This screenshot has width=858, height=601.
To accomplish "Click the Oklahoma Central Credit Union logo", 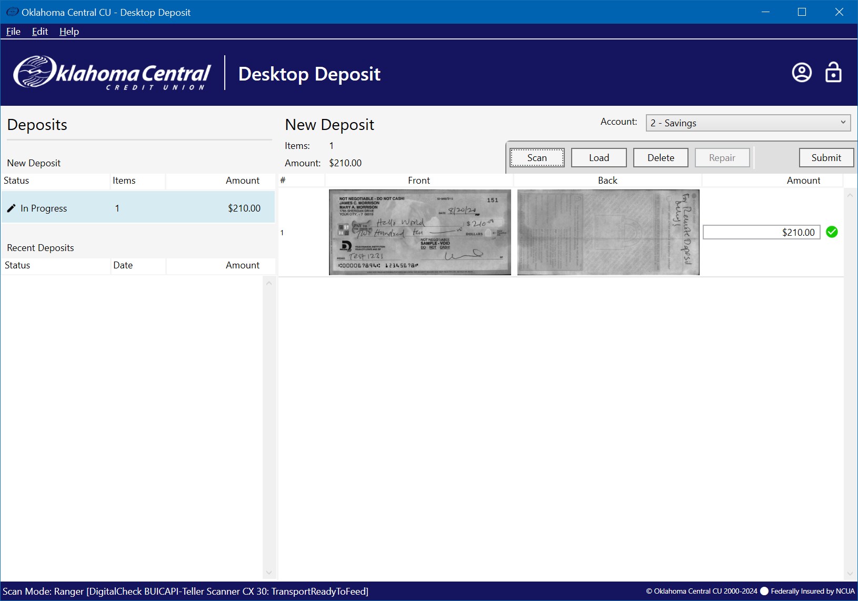I will click(112, 73).
